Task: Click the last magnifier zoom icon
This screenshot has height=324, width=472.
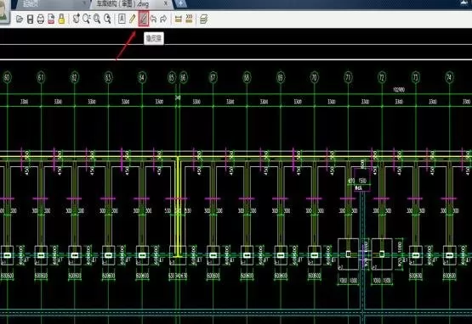Action: coord(107,19)
